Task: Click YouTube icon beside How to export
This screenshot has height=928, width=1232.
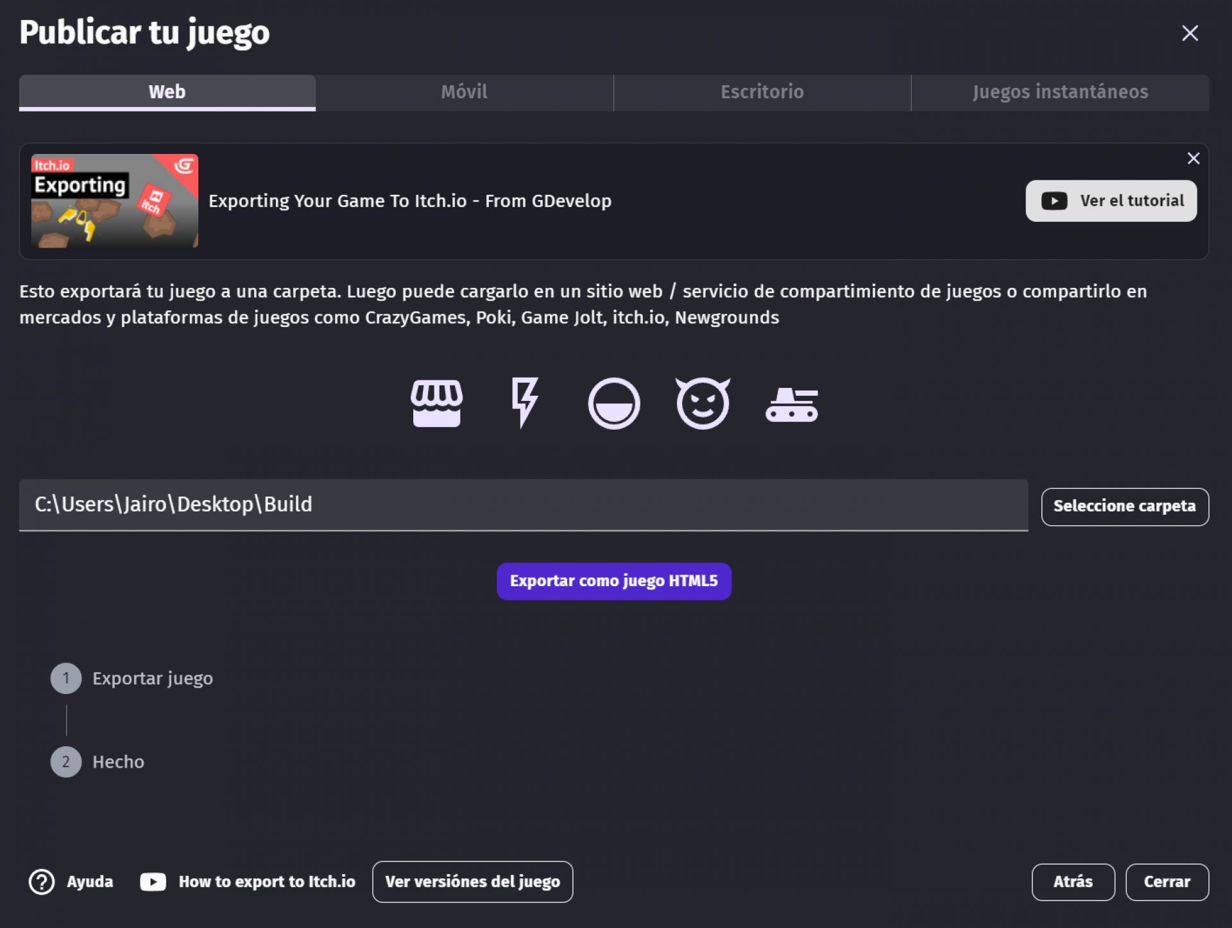Action: 153,882
